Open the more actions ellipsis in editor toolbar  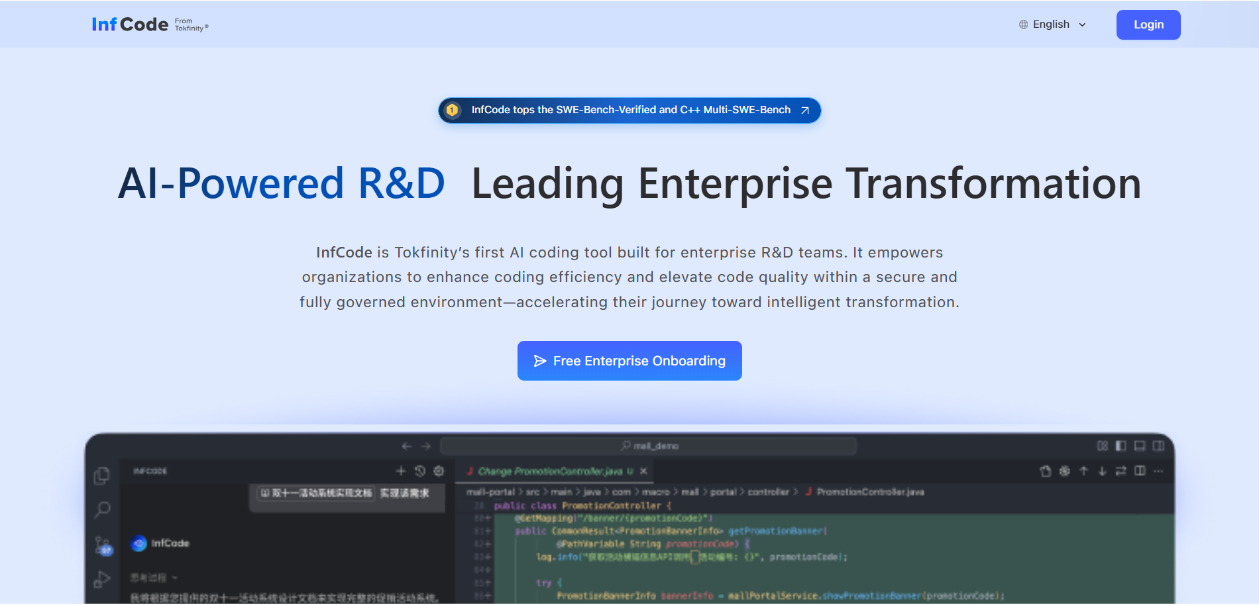[1158, 471]
